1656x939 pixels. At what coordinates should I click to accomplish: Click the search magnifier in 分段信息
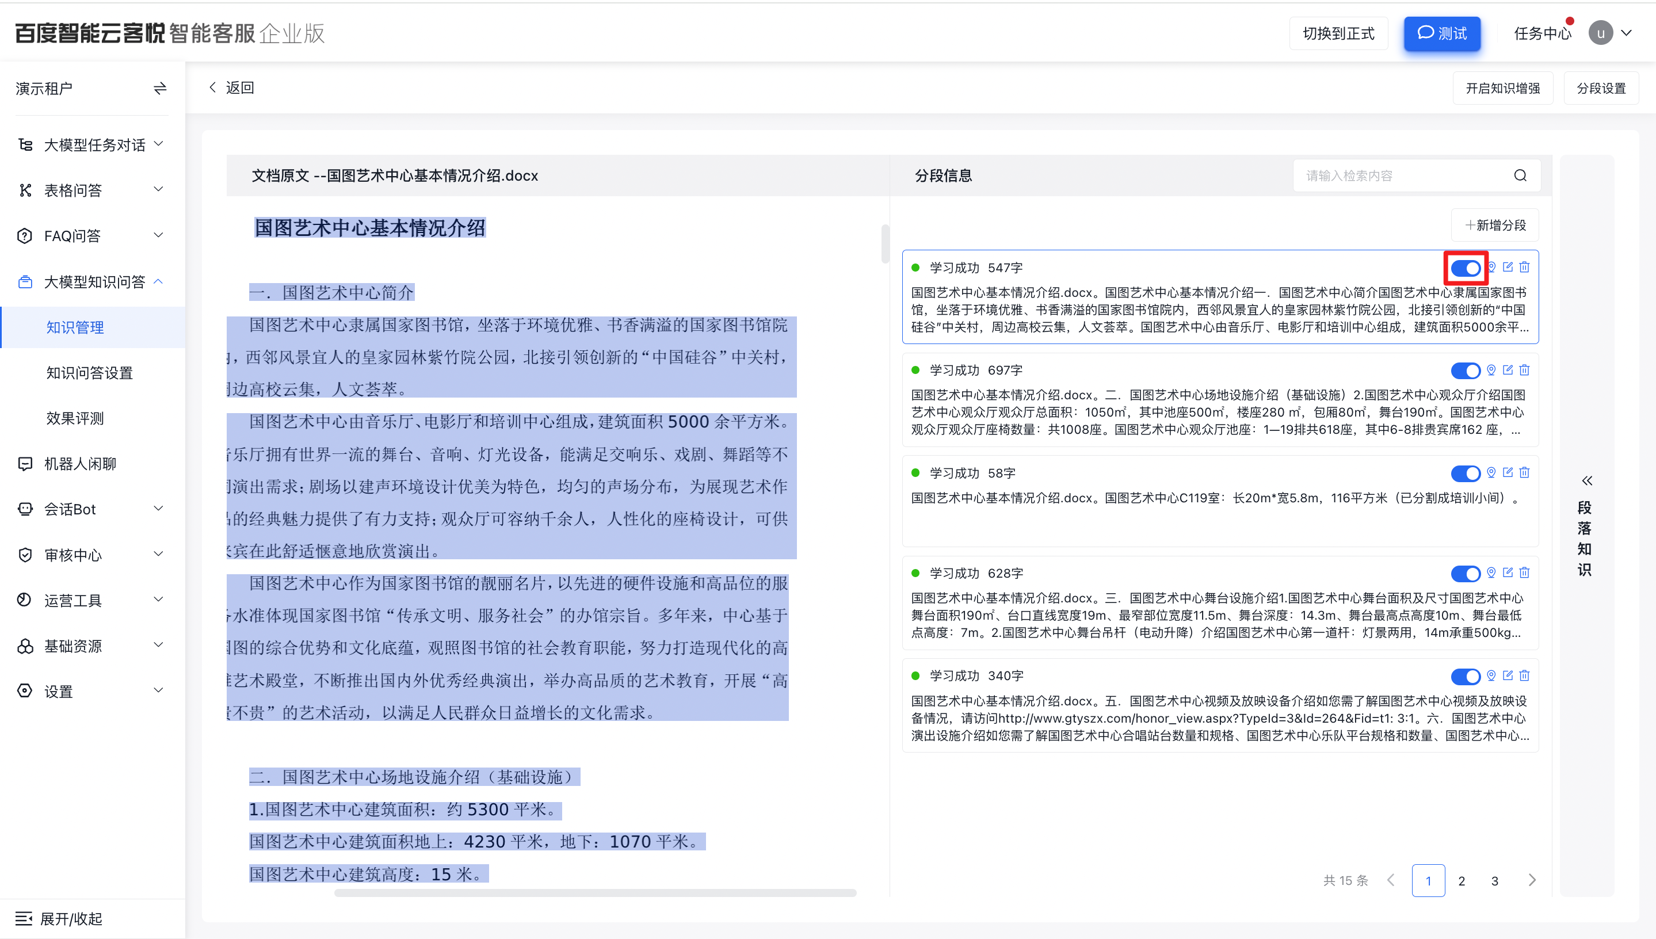[x=1520, y=175]
